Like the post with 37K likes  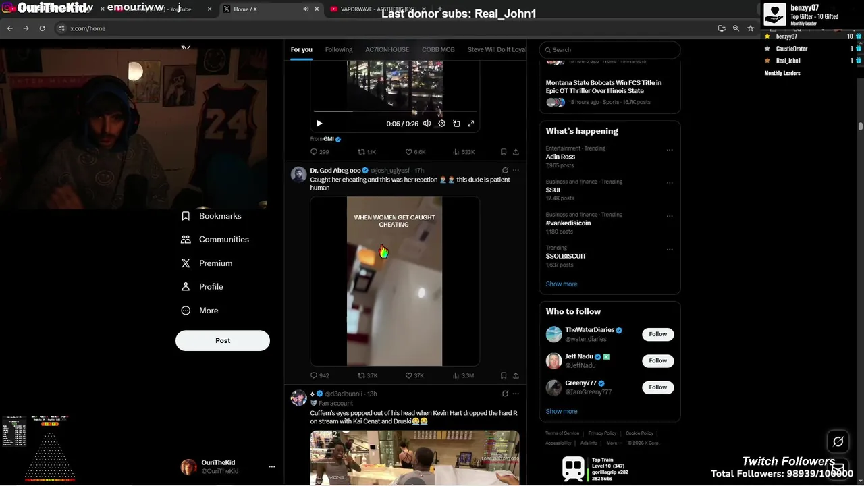(x=414, y=375)
